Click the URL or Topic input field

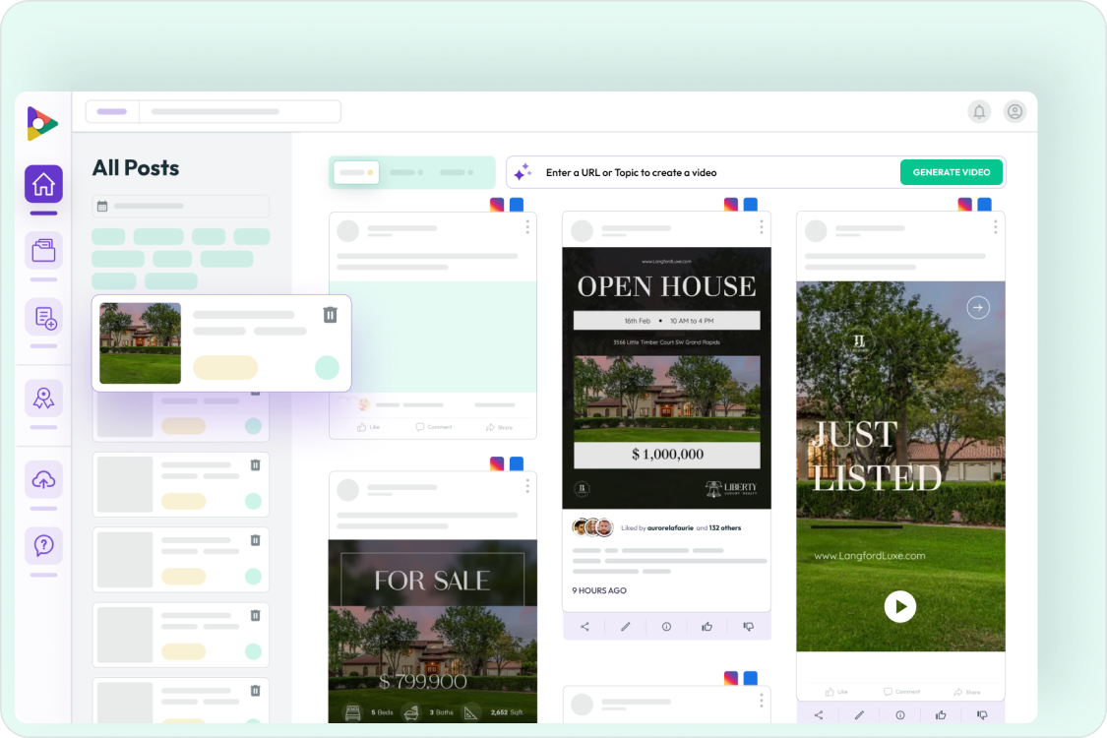click(x=689, y=172)
